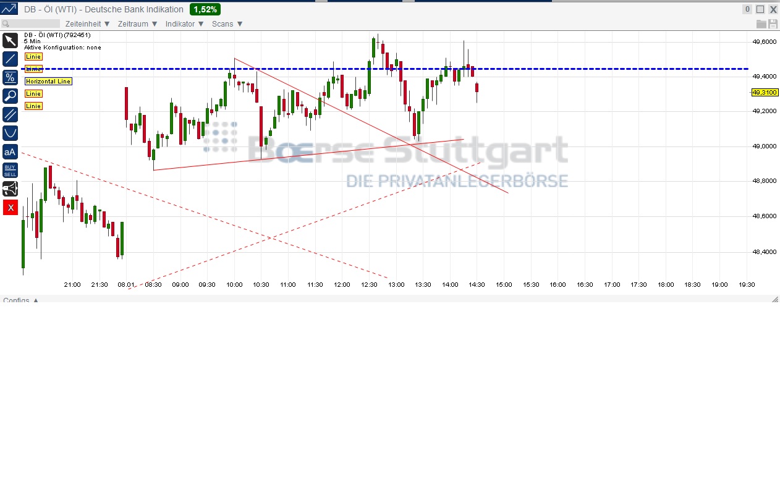Open the Scans dropdown menu

[227, 24]
